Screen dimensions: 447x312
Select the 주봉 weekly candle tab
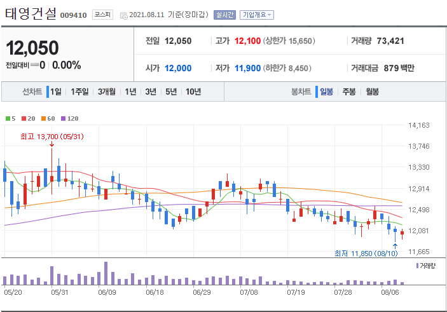[349, 92]
